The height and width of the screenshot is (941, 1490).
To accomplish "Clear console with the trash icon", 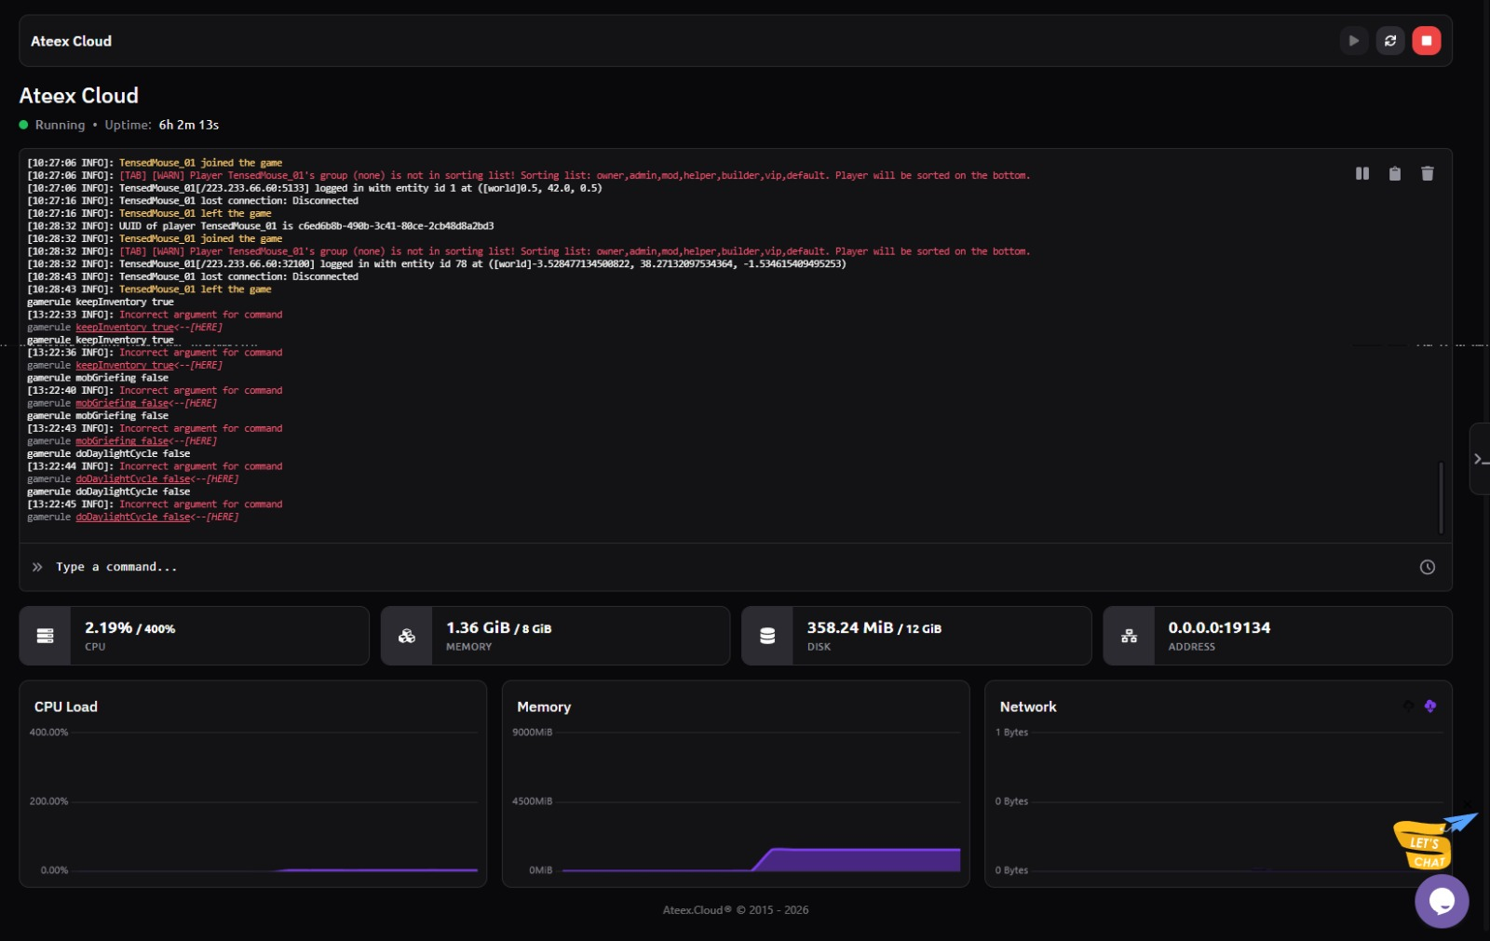I will pos(1428,173).
